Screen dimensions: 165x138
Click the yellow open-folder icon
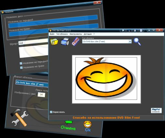(x=54, y=42)
